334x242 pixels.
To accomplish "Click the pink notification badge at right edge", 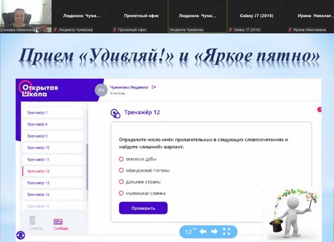I will pos(319,109).
